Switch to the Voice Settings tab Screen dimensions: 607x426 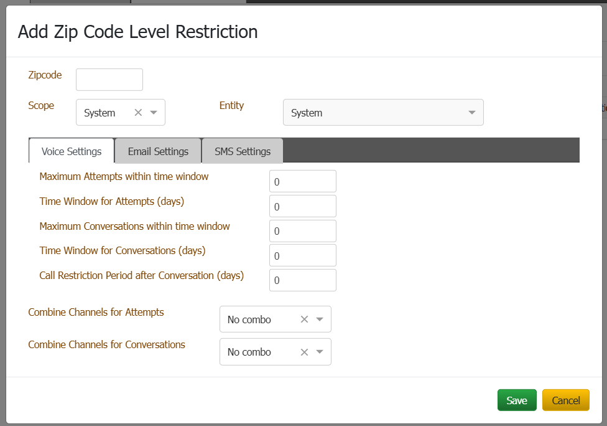pos(72,151)
